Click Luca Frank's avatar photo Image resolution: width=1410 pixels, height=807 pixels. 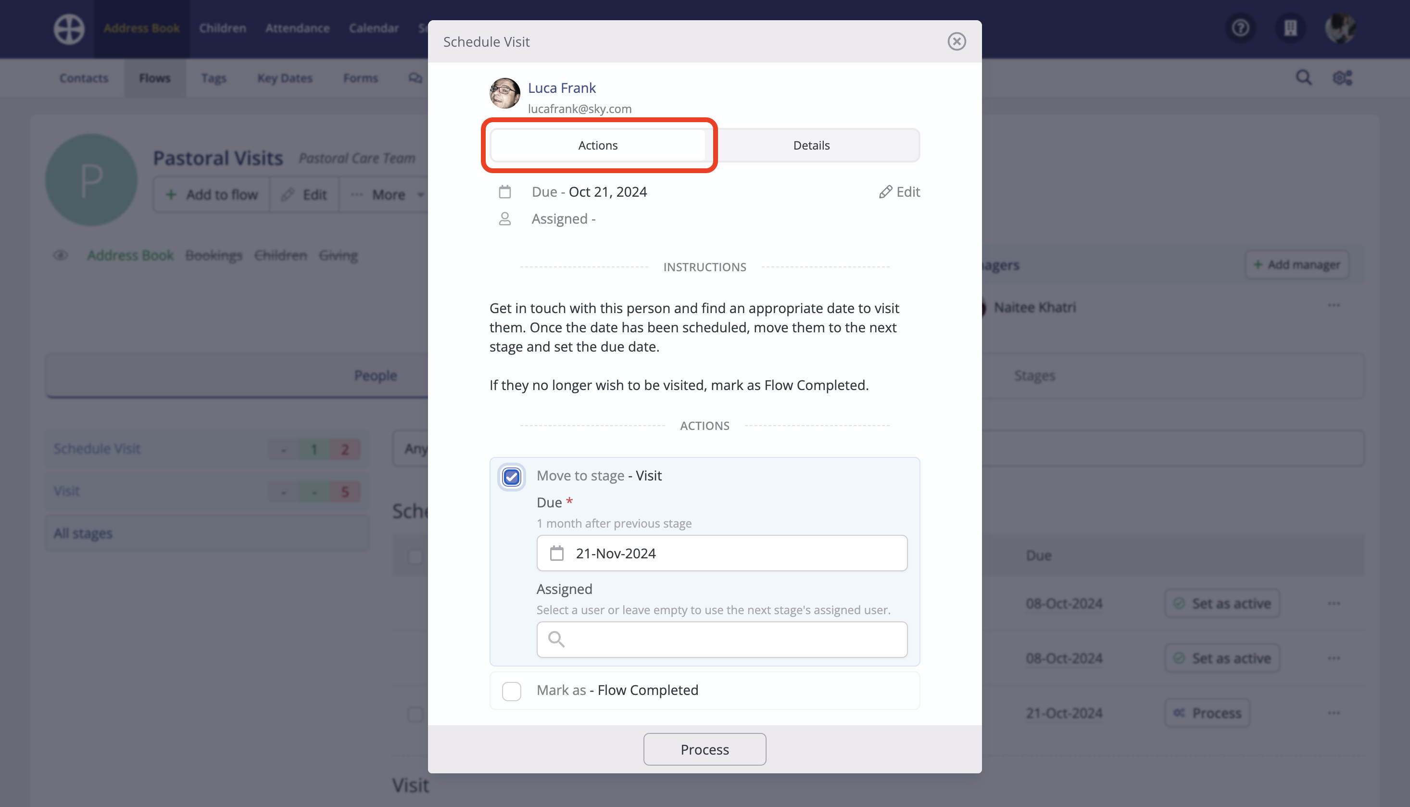tap(504, 93)
